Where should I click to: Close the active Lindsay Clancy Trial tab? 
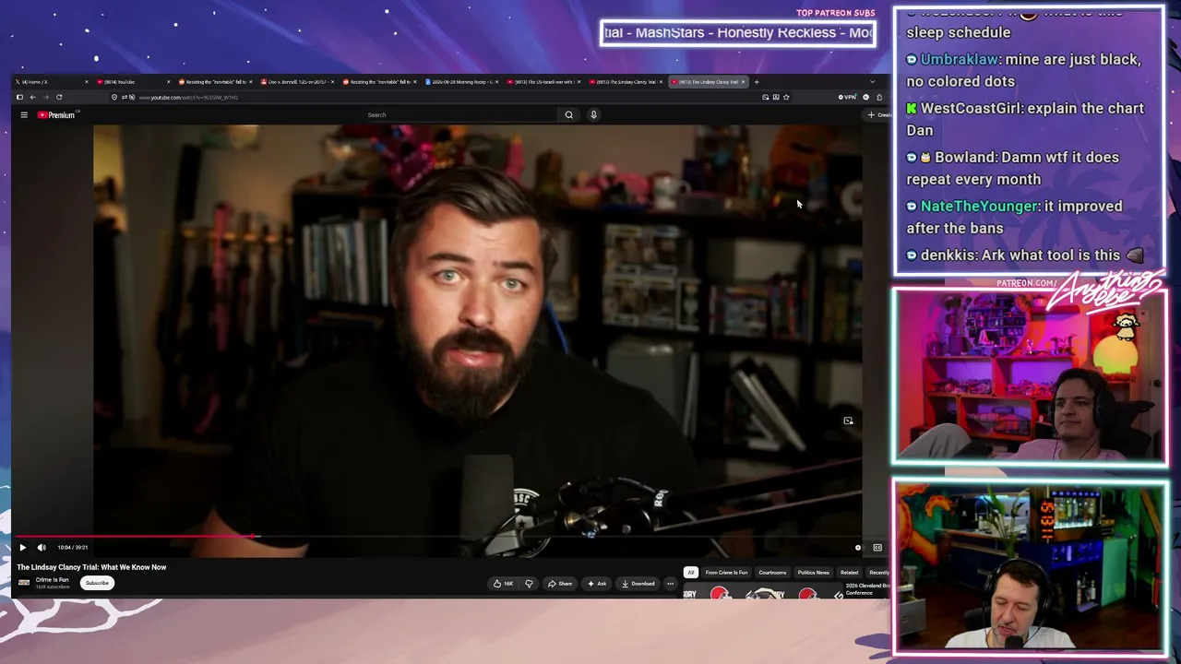click(743, 82)
